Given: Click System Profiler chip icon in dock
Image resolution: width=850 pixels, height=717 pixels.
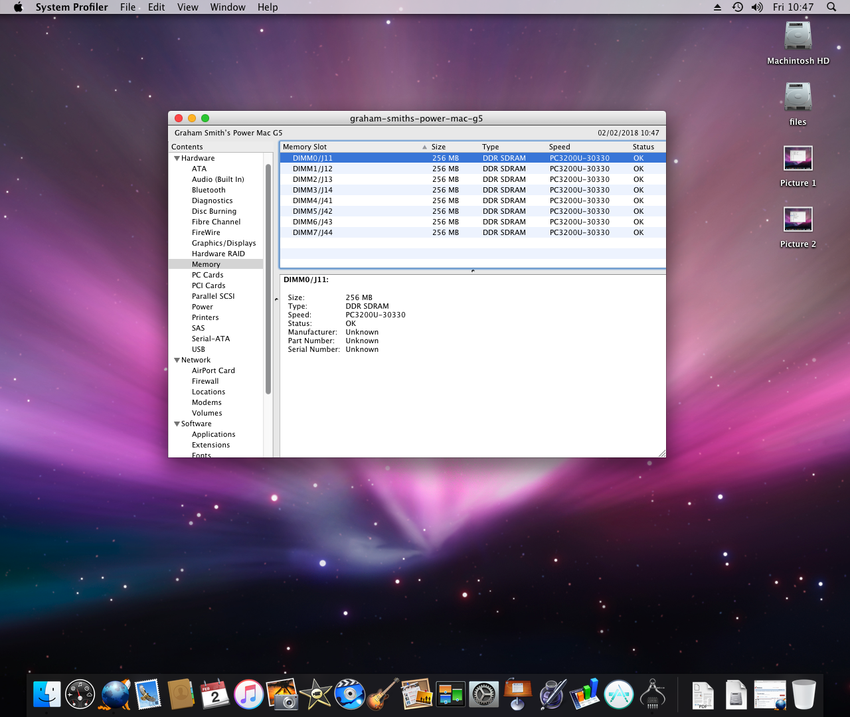Looking at the screenshot, I should click(x=653, y=694).
